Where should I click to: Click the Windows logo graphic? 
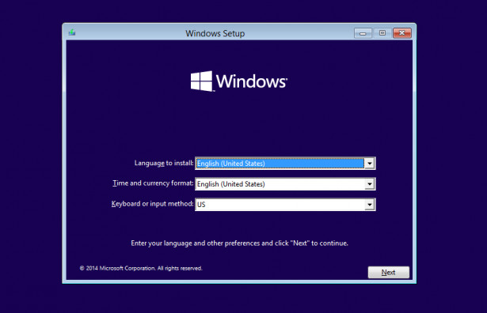click(238, 81)
